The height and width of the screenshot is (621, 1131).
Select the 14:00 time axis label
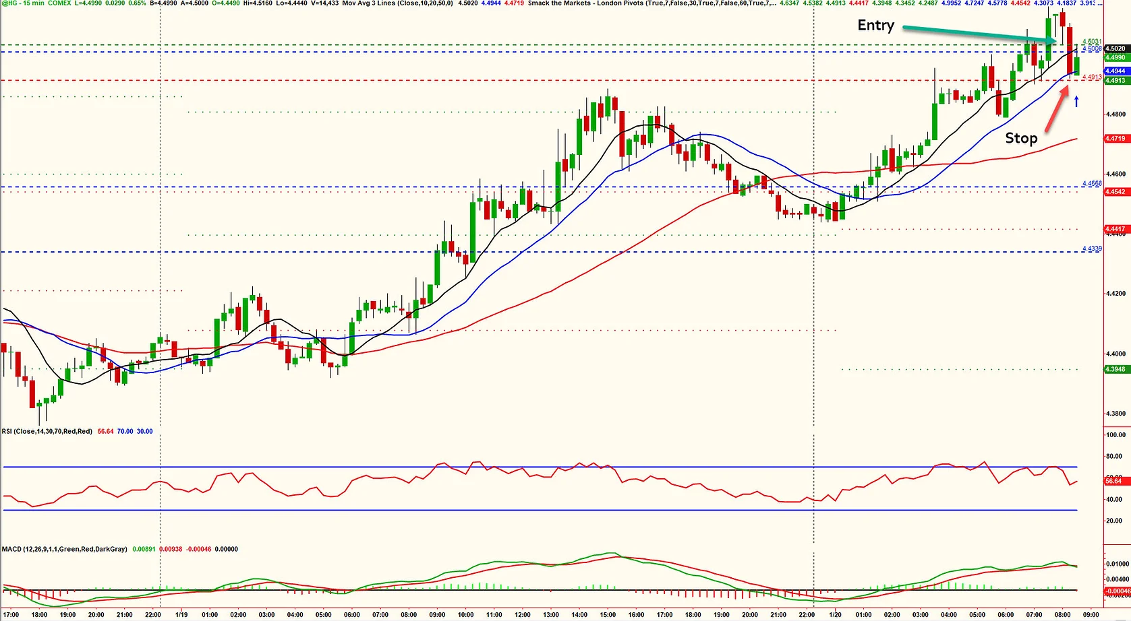point(579,614)
